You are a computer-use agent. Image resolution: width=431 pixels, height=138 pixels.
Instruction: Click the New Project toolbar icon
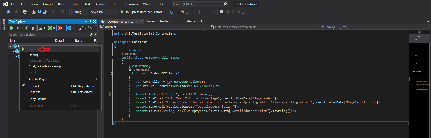25,12
